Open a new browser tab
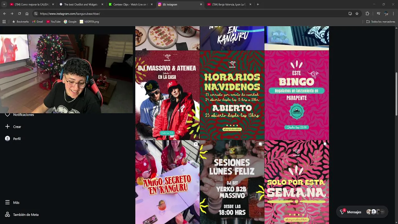Screen dimensions: 398x224 pos(258,4)
